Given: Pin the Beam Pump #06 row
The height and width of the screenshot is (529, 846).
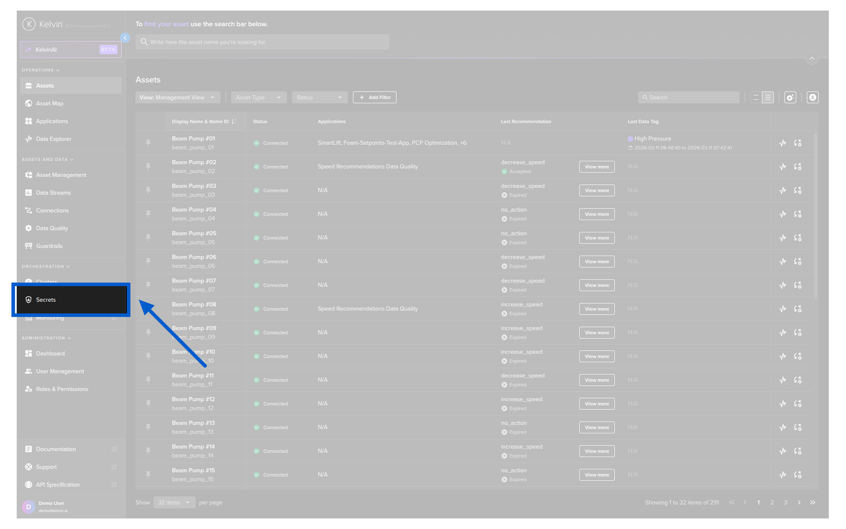Looking at the screenshot, I should 148,261.
